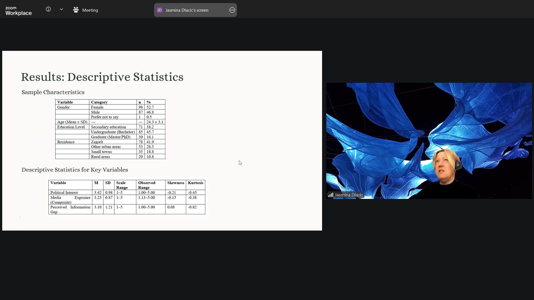Click the Political Interest table row
The width and height of the screenshot is (534, 300).
pyautogui.click(x=64, y=192)
